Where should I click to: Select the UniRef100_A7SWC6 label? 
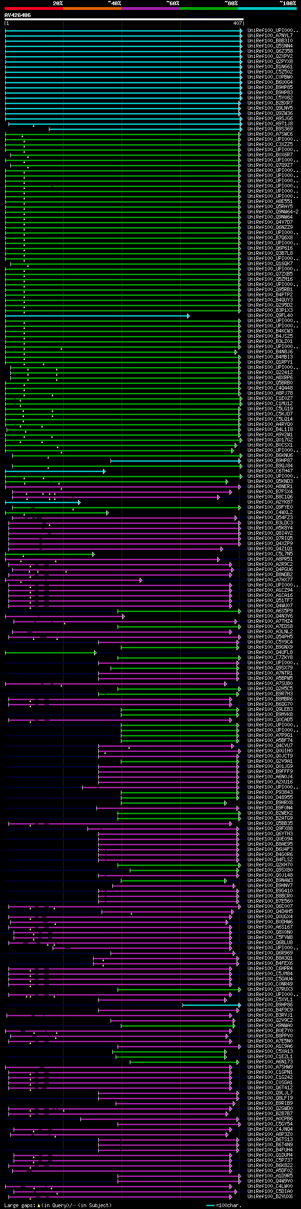(x=270, y=134)
